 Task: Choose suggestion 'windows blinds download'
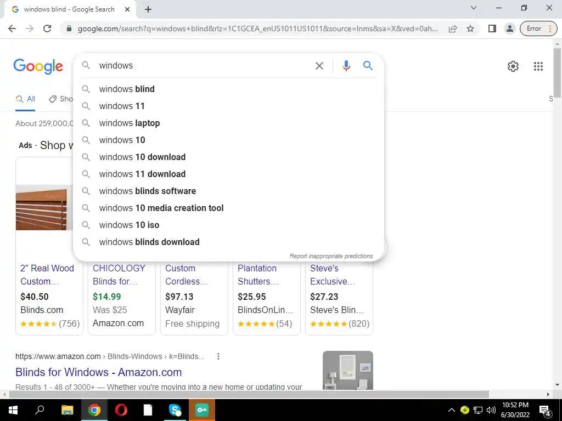[228, 242]
